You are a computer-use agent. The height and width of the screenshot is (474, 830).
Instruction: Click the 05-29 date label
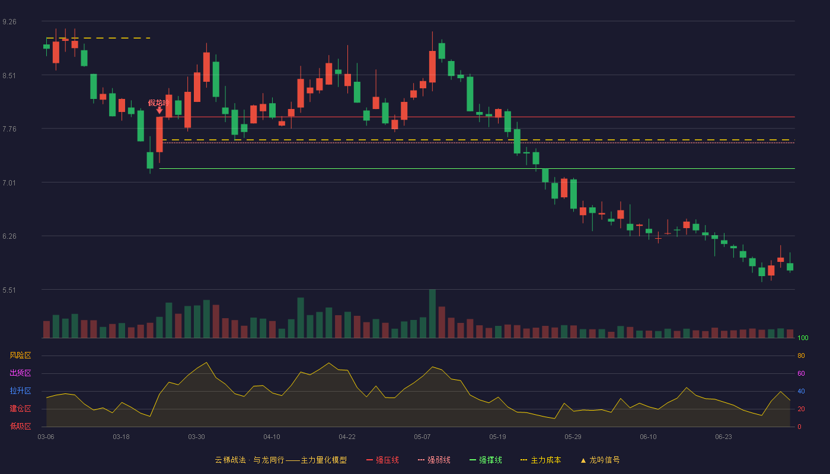coord(573,437)
